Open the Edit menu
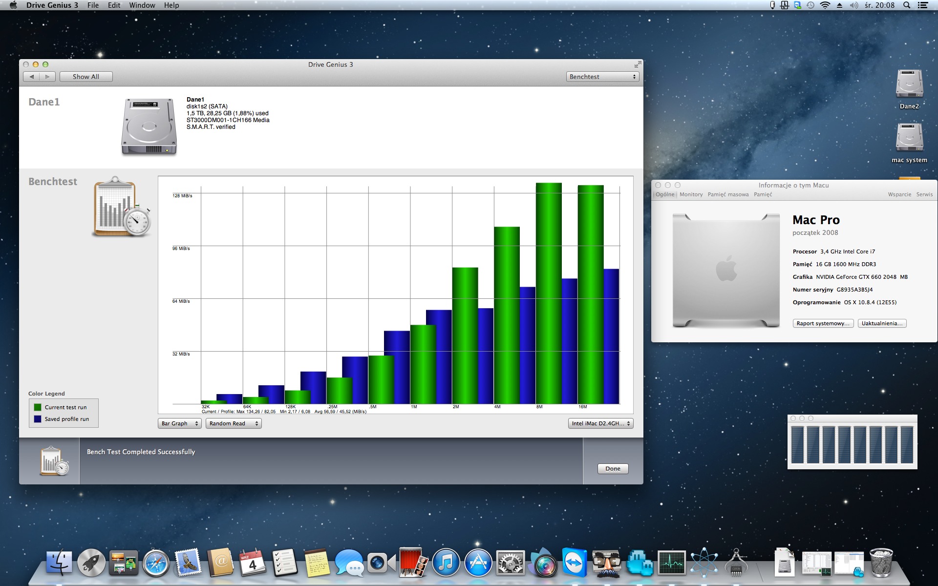This screenshot has height=586, width=938. click(114, 5)
